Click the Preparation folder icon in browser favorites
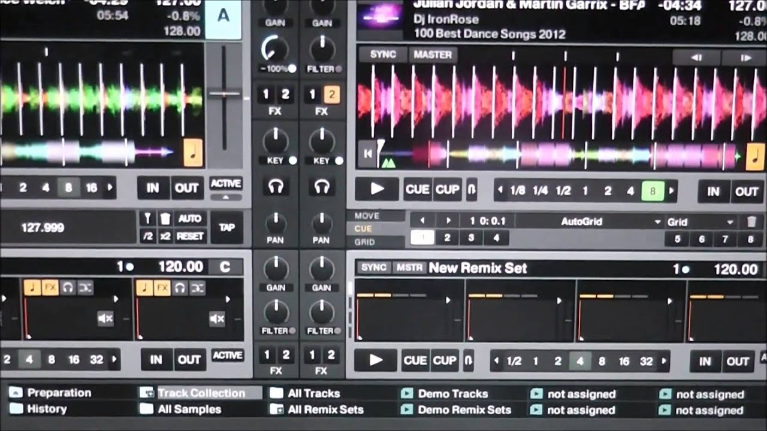Image resolution: width=767 pixels, height=431 pixels. click(x=16, y=393)
